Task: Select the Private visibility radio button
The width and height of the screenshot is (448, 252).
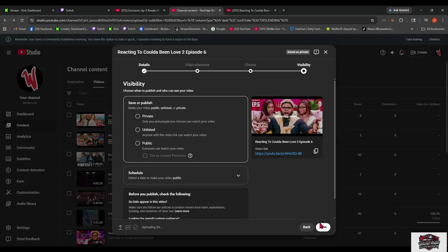Action: 138,116
